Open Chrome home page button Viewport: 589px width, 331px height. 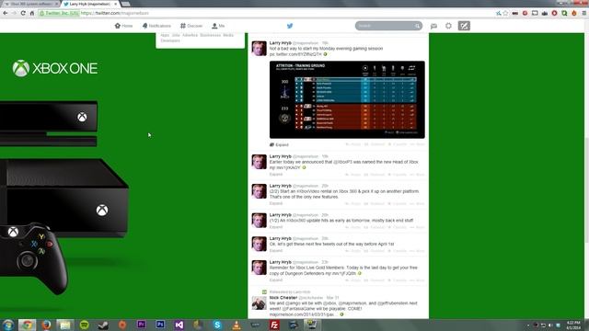tap(32, 13)
